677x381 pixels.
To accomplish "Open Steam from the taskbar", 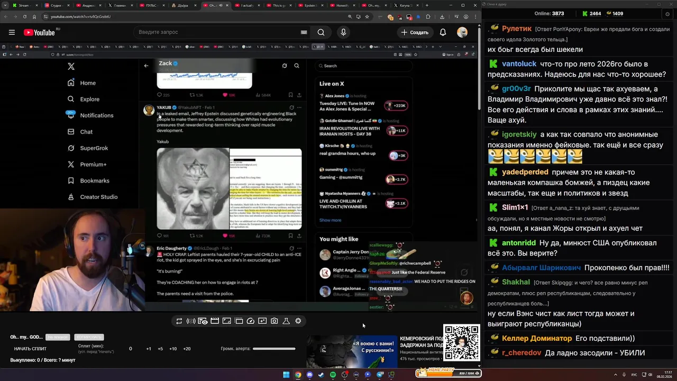I will click(x=321, y=375).
